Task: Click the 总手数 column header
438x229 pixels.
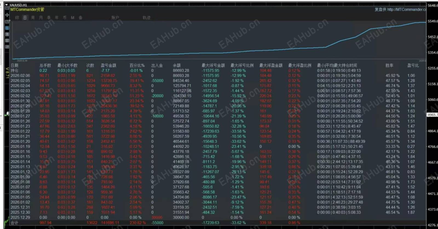Action: click(45, 66)
